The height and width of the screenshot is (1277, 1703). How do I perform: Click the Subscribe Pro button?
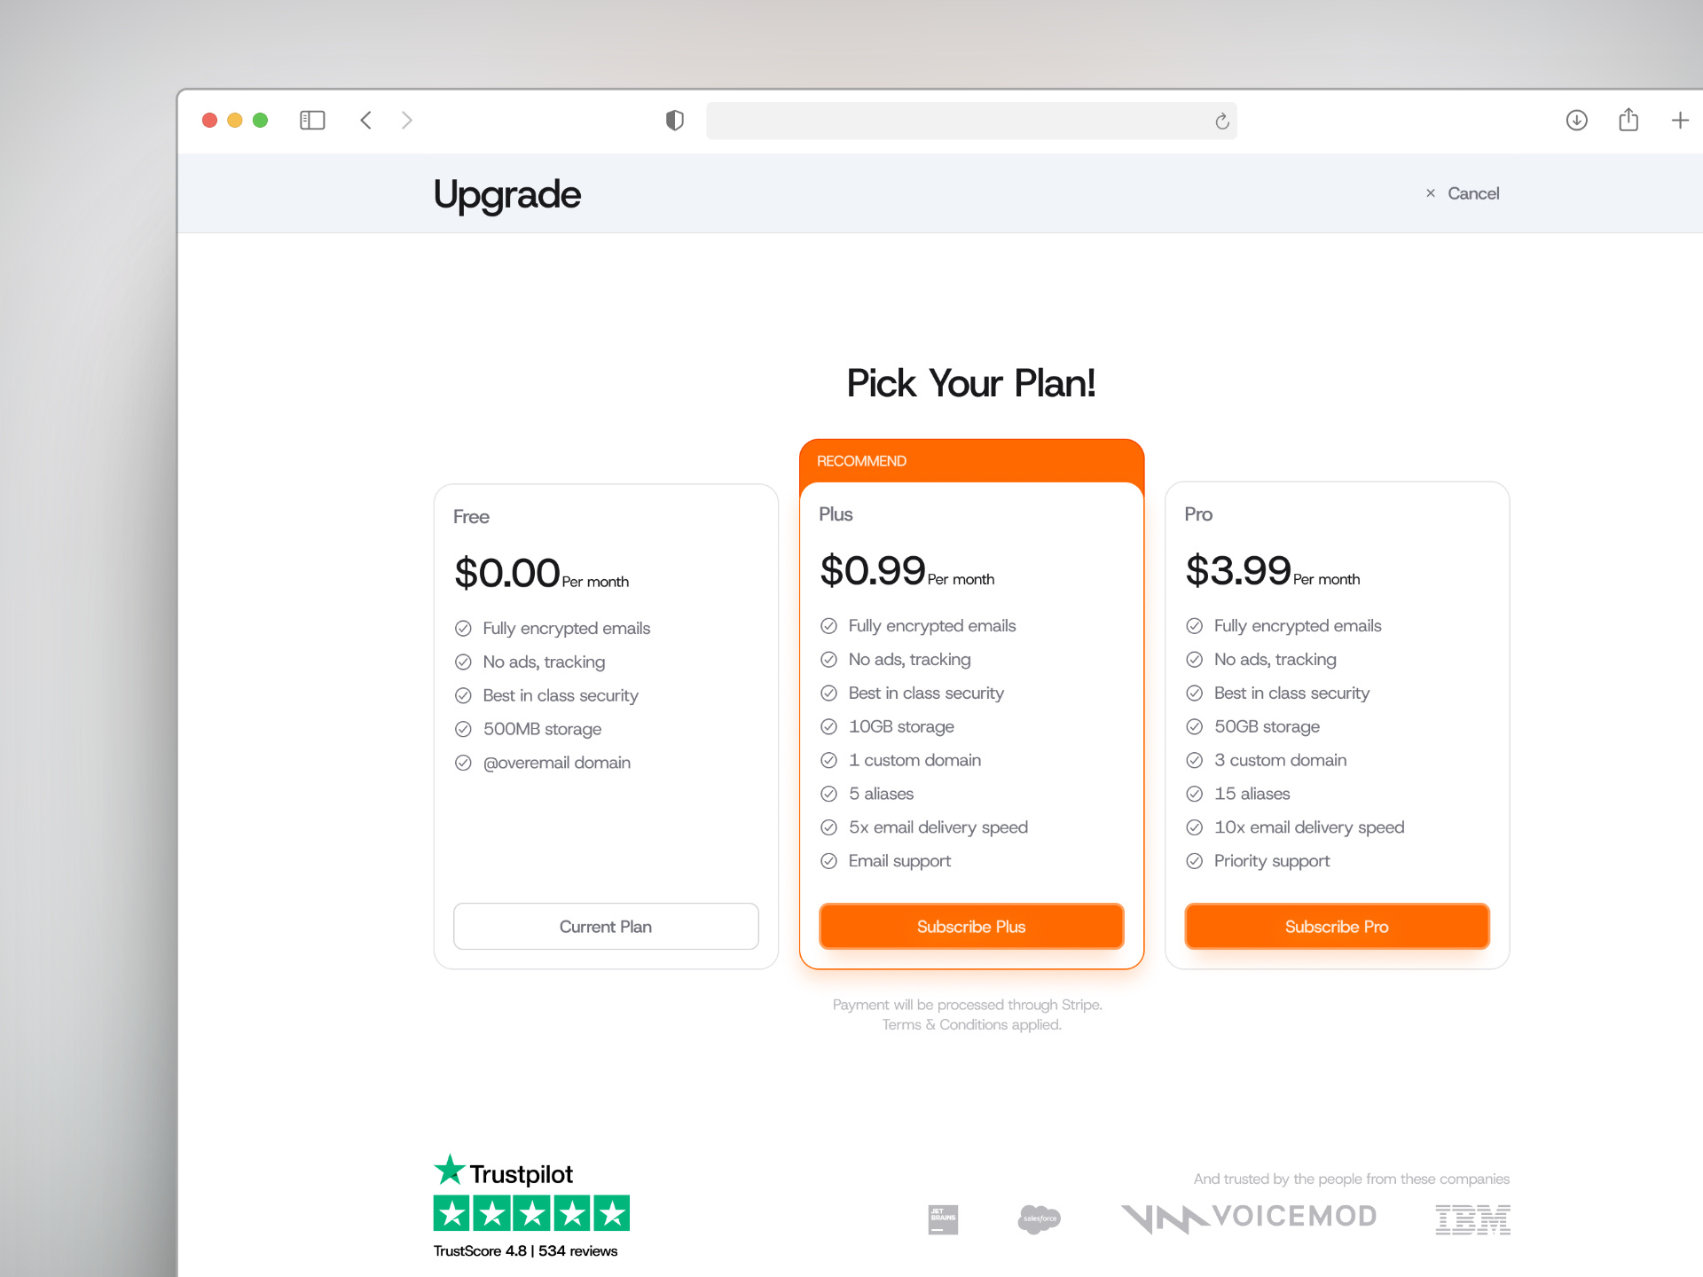point(1337,927)
